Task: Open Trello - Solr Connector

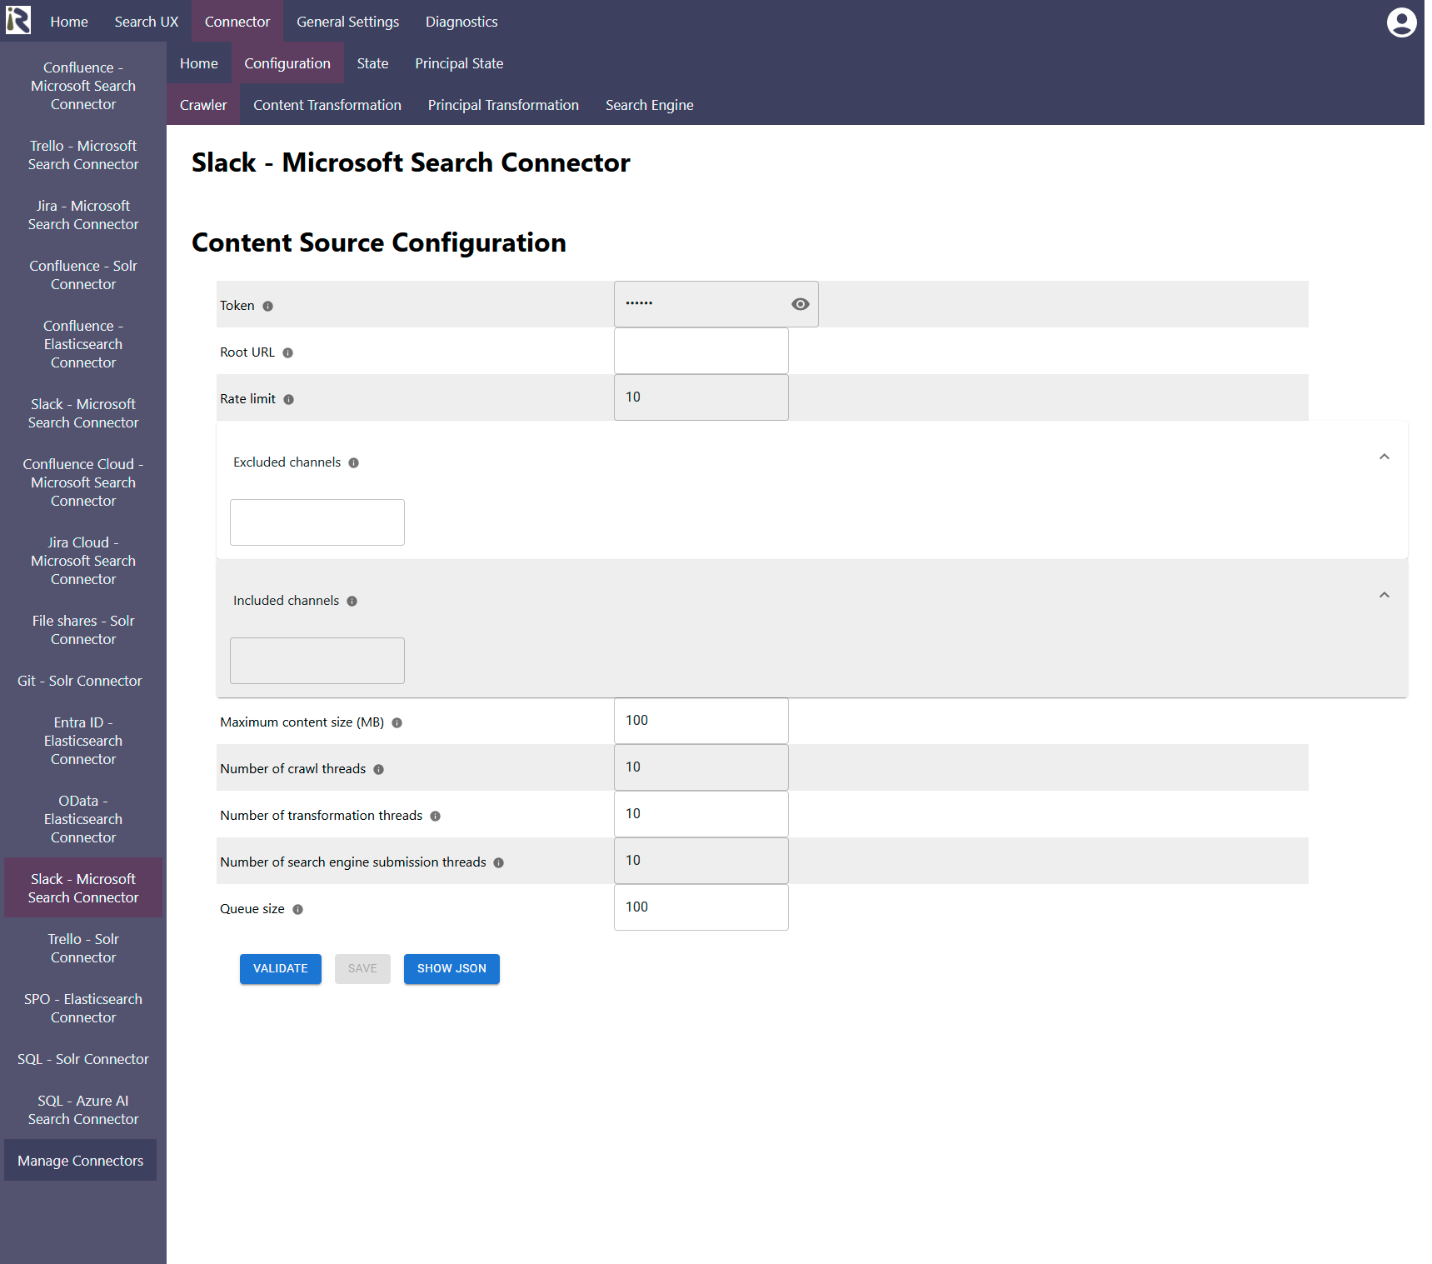Action: [83, 948]
